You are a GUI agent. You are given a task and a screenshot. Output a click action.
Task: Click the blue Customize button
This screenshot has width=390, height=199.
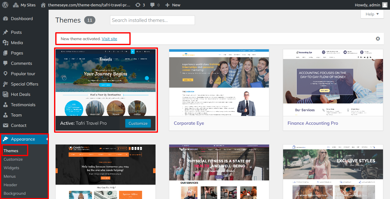[x=138, y=123]
